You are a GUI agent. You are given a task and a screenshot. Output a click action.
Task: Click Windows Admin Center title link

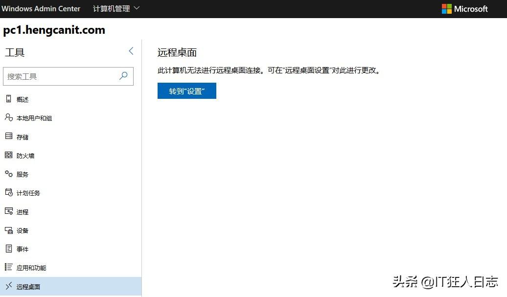[x=41, y=9]
